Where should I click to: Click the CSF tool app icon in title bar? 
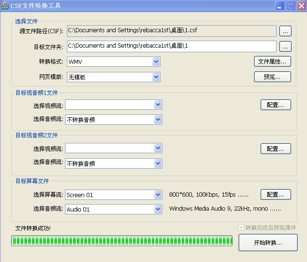point(5,6)
